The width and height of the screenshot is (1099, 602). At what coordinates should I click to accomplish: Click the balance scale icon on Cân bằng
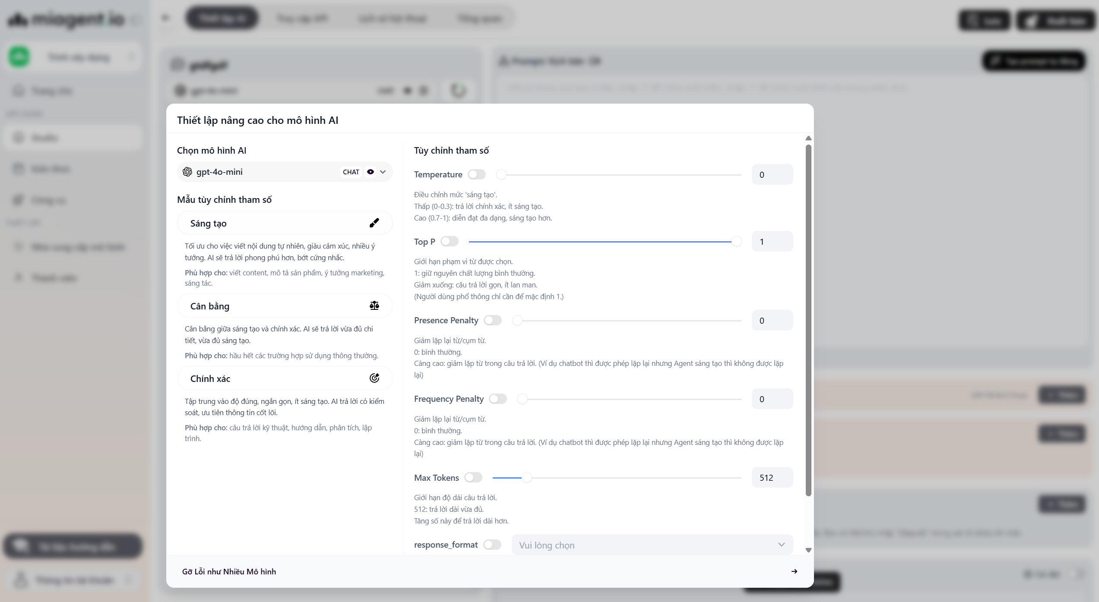coord(374,306)
